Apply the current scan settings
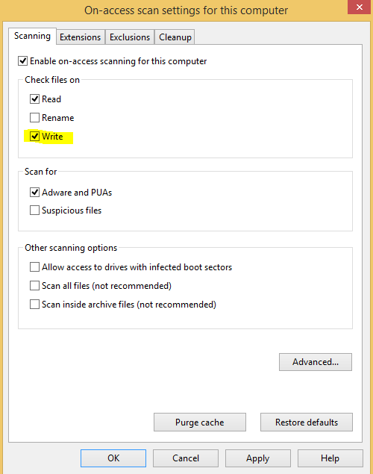Screen dimensions: 373x474 point(257,458)
